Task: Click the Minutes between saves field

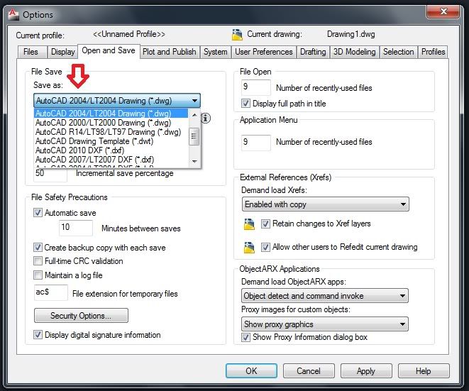Action: click(76, 228)
